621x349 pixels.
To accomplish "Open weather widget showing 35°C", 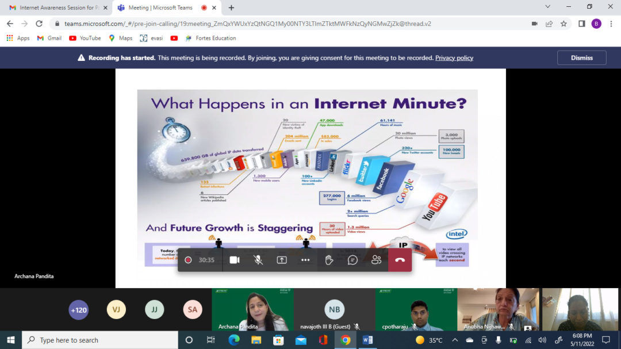I will click(430, 340).
